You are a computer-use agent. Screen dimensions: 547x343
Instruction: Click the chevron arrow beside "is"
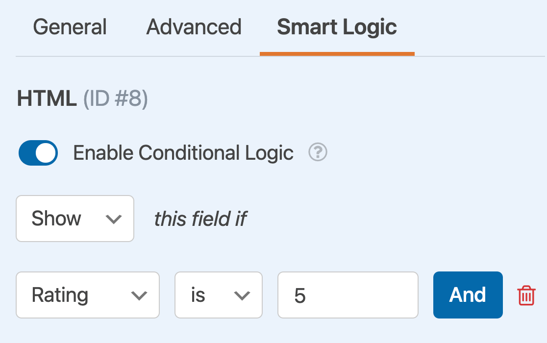click(x=242, y=295)
